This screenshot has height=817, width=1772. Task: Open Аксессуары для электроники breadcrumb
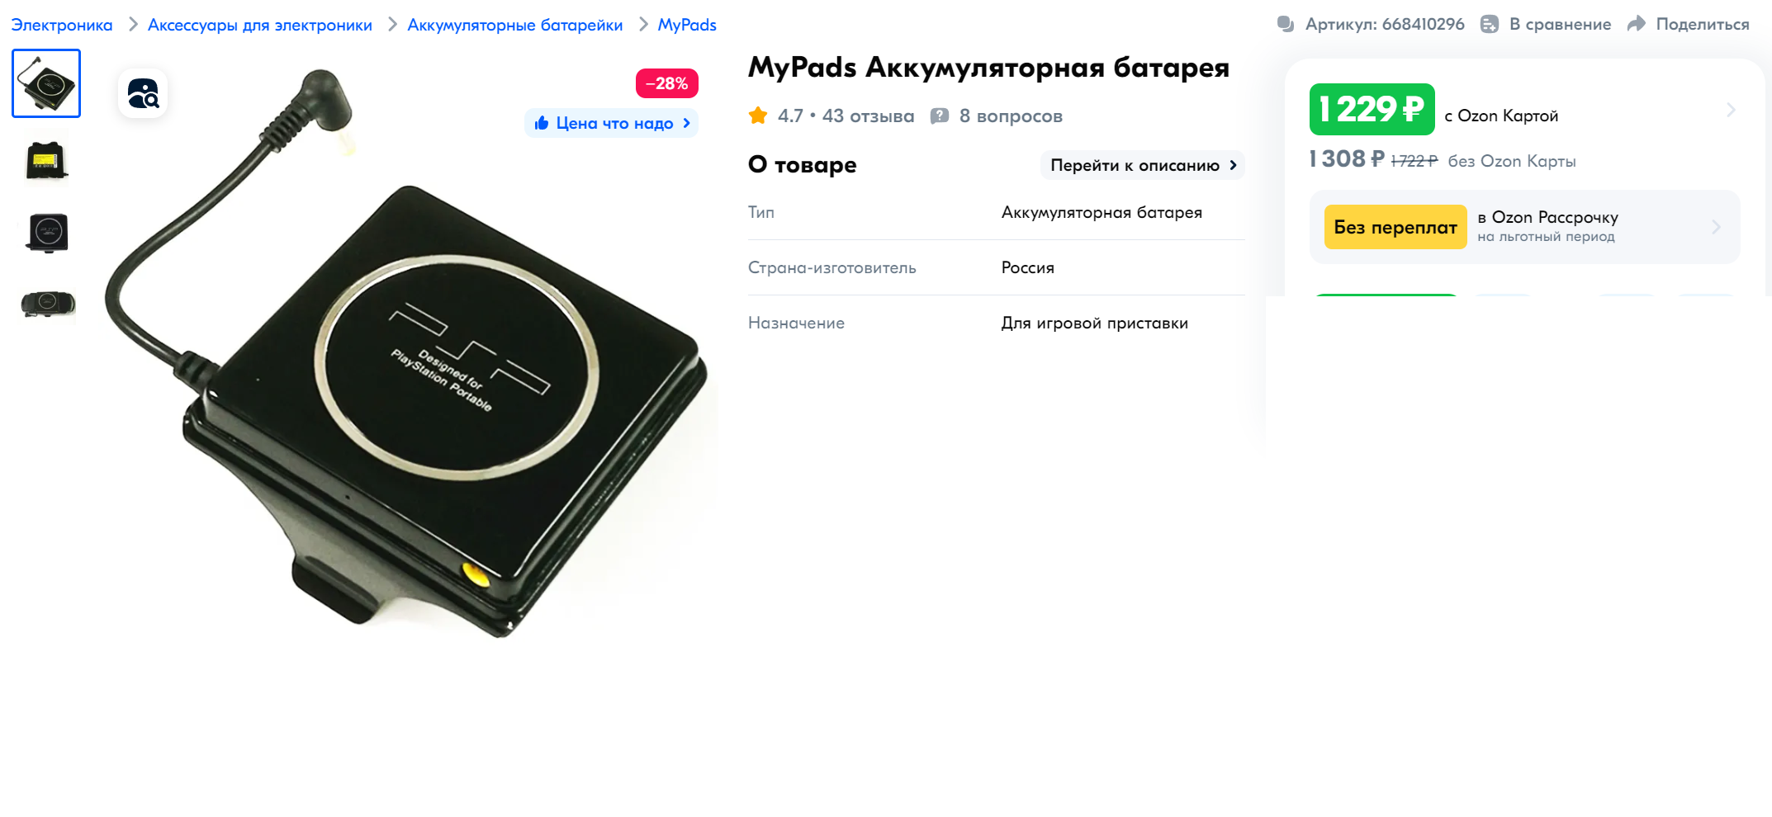pos(260,25)
